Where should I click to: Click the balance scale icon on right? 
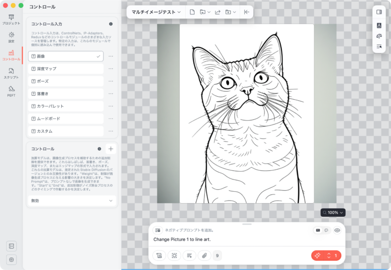[x=379, y=36]
